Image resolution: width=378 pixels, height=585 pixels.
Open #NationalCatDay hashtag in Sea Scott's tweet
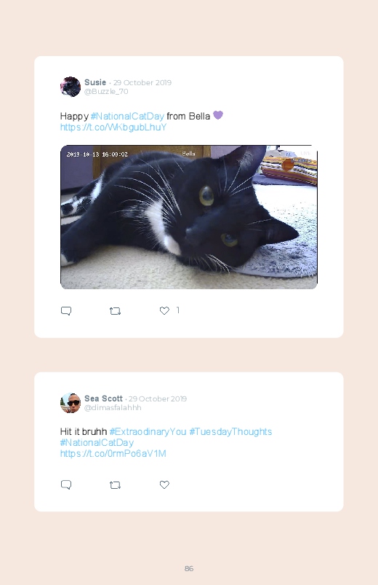[97, 442]
